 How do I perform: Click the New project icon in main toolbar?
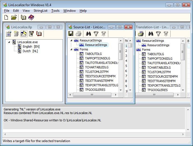click(x=6, y=18)
